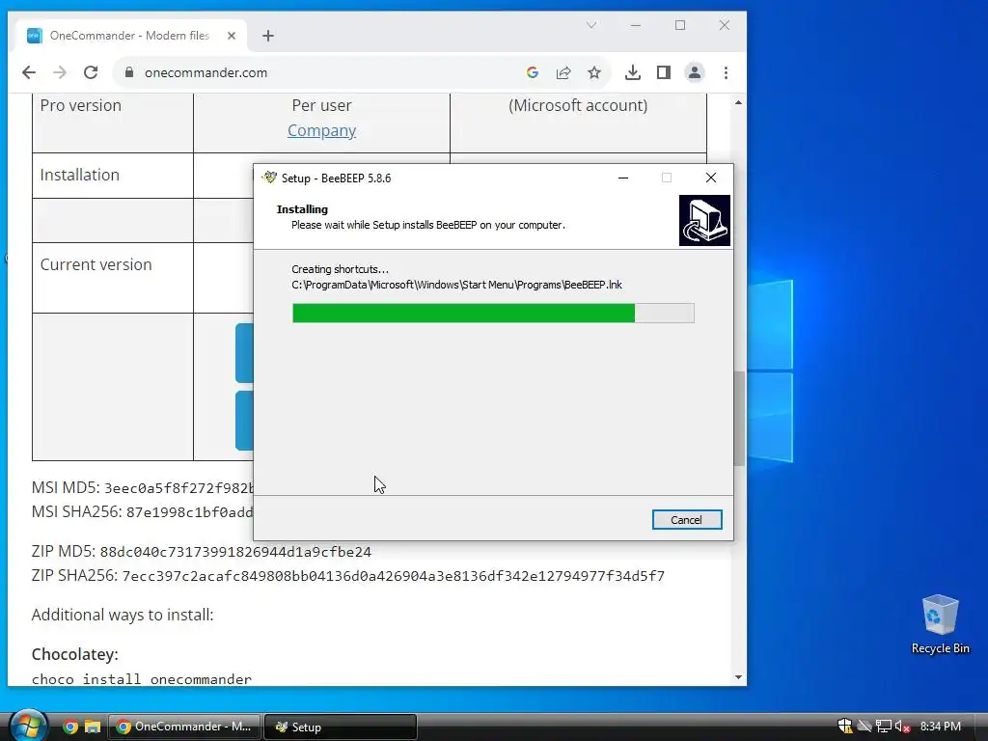The image size is (988, 741).
Task: Click the ZIP MD5 hash text
Action: click(x=235, y=552)
